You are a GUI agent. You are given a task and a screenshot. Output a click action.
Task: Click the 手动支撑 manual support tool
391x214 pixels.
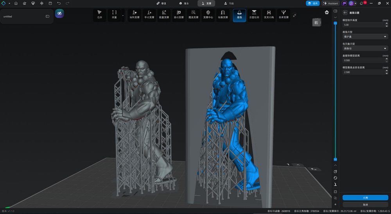pos(149,14)
